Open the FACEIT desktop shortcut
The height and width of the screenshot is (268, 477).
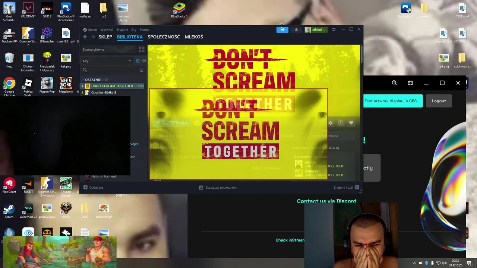28,185
